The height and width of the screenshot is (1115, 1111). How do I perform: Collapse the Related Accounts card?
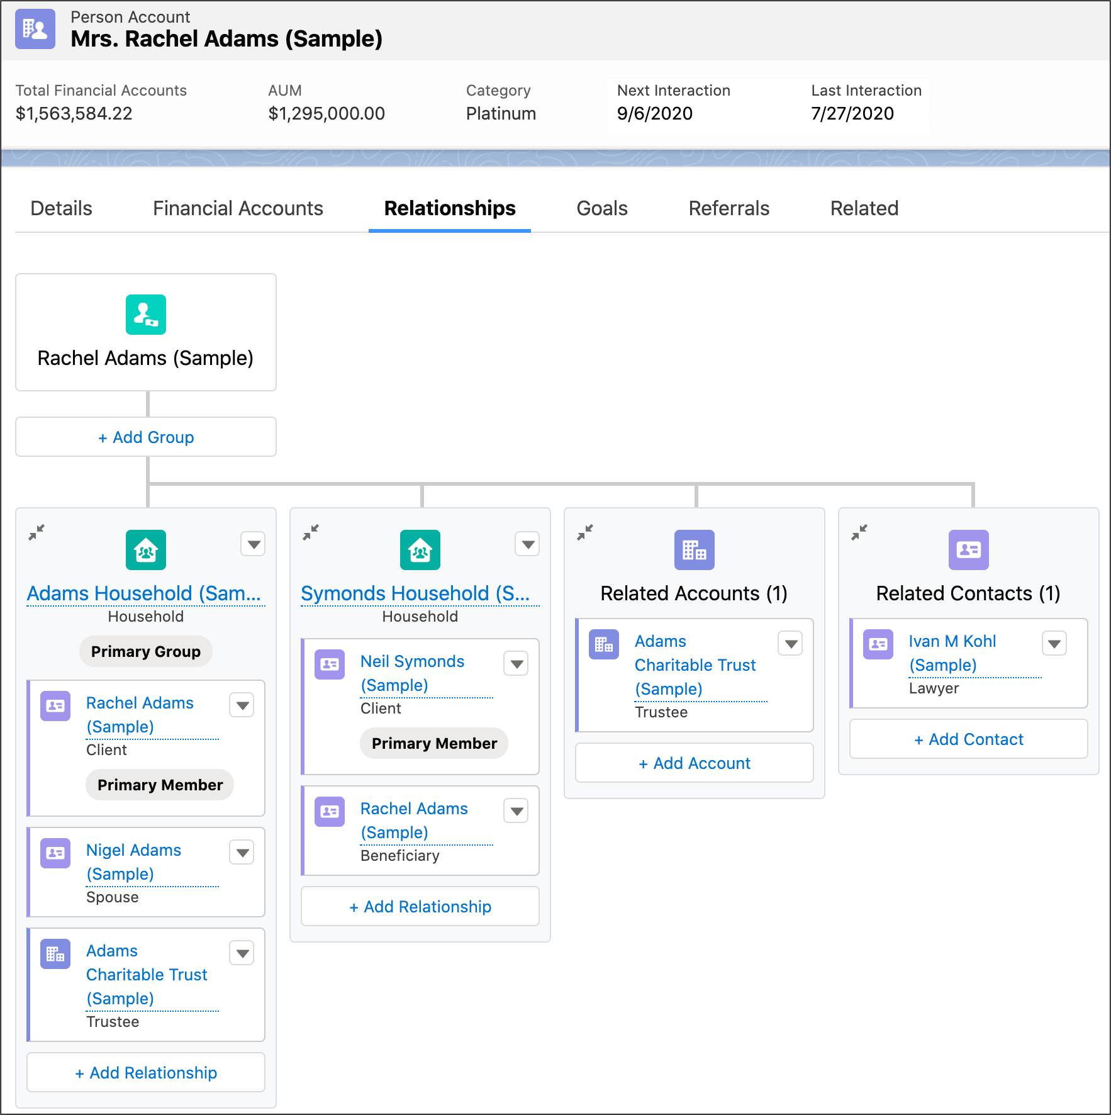585,532
